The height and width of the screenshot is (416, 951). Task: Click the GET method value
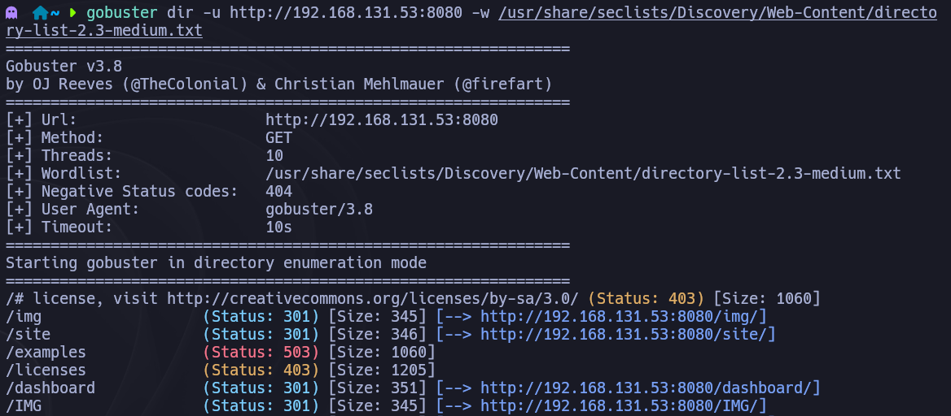[278, 138]
